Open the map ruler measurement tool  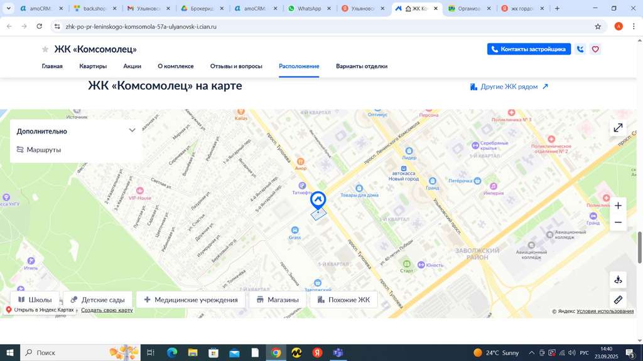click(x=618, y=300)
